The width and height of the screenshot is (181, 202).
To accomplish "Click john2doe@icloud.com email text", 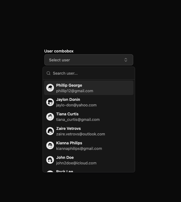I will (x=76, y=163).
